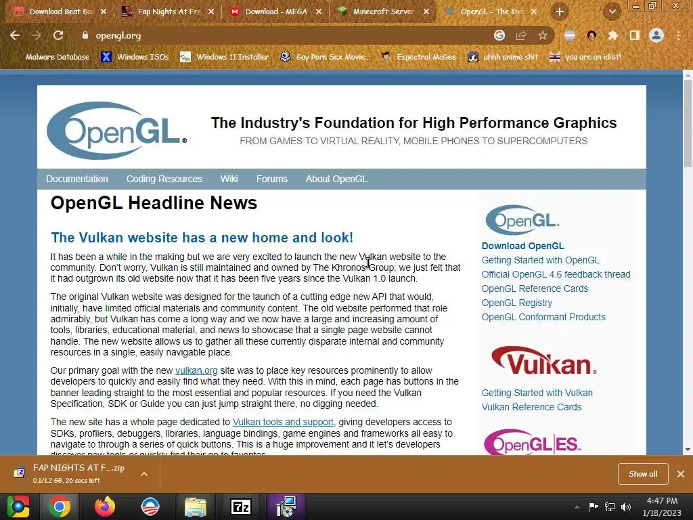693x520 pixels.
Task: Go forward to the next page
Action: click(37, 35)
